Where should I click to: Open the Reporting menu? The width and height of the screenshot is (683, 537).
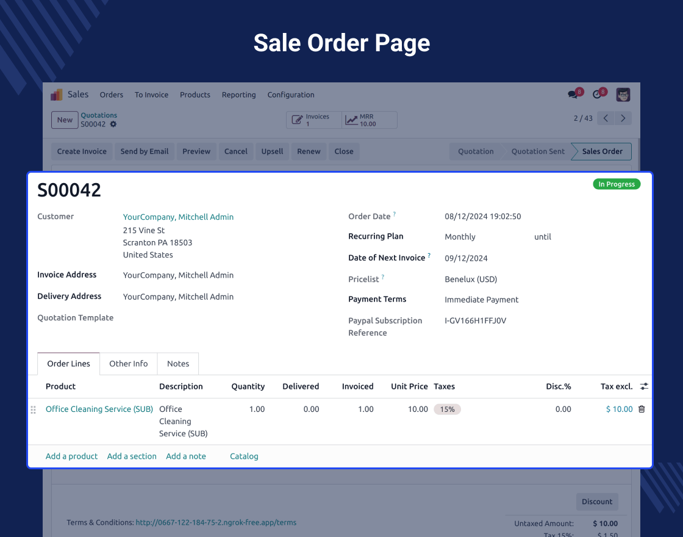pos(238,95)
